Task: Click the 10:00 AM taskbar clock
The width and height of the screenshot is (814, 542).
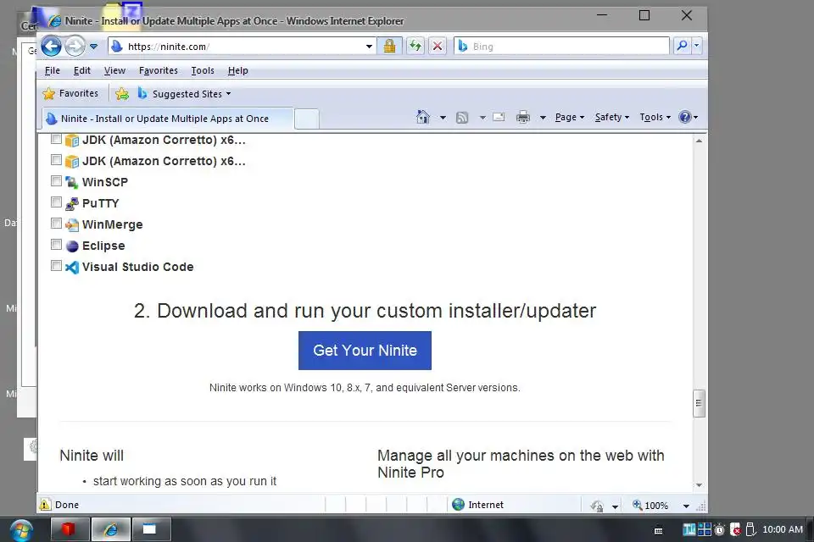Action: [x=783, y=529]
